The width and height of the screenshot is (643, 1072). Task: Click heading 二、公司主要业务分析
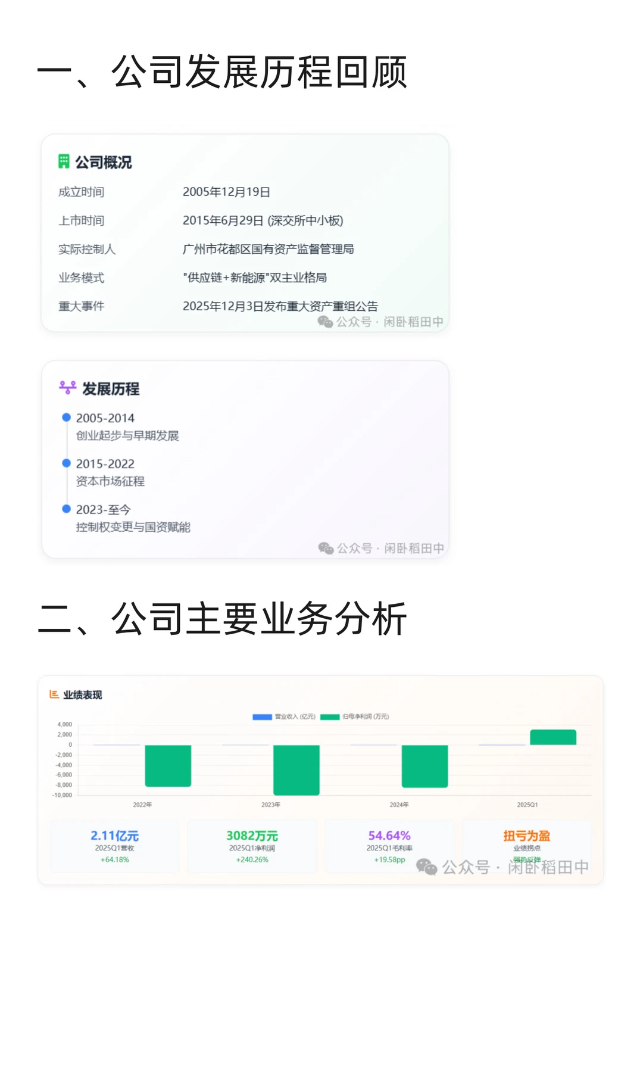(222, 619)
